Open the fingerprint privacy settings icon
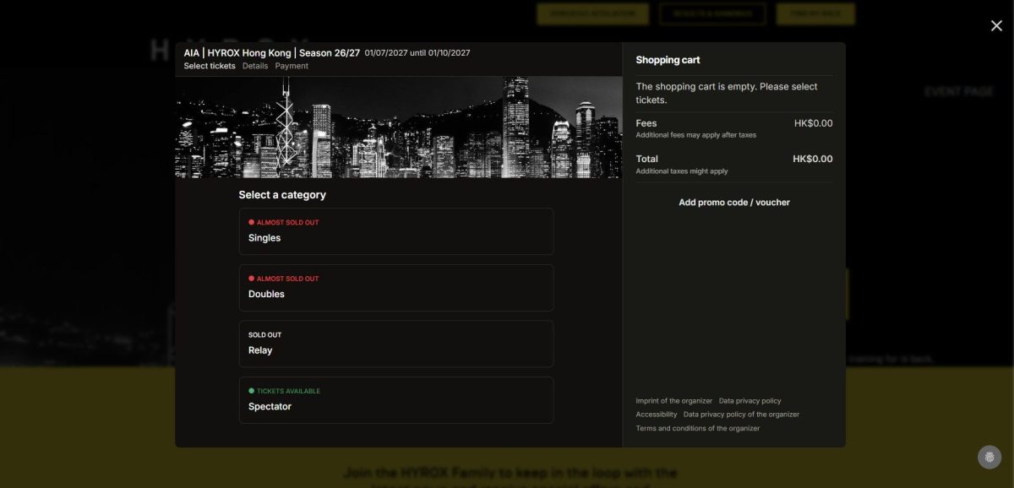This screenshot has width=1014, height=488. coord(989,457)
